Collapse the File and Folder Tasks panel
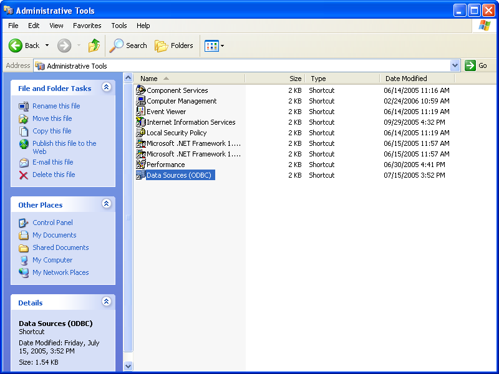 tap(107, 87)
